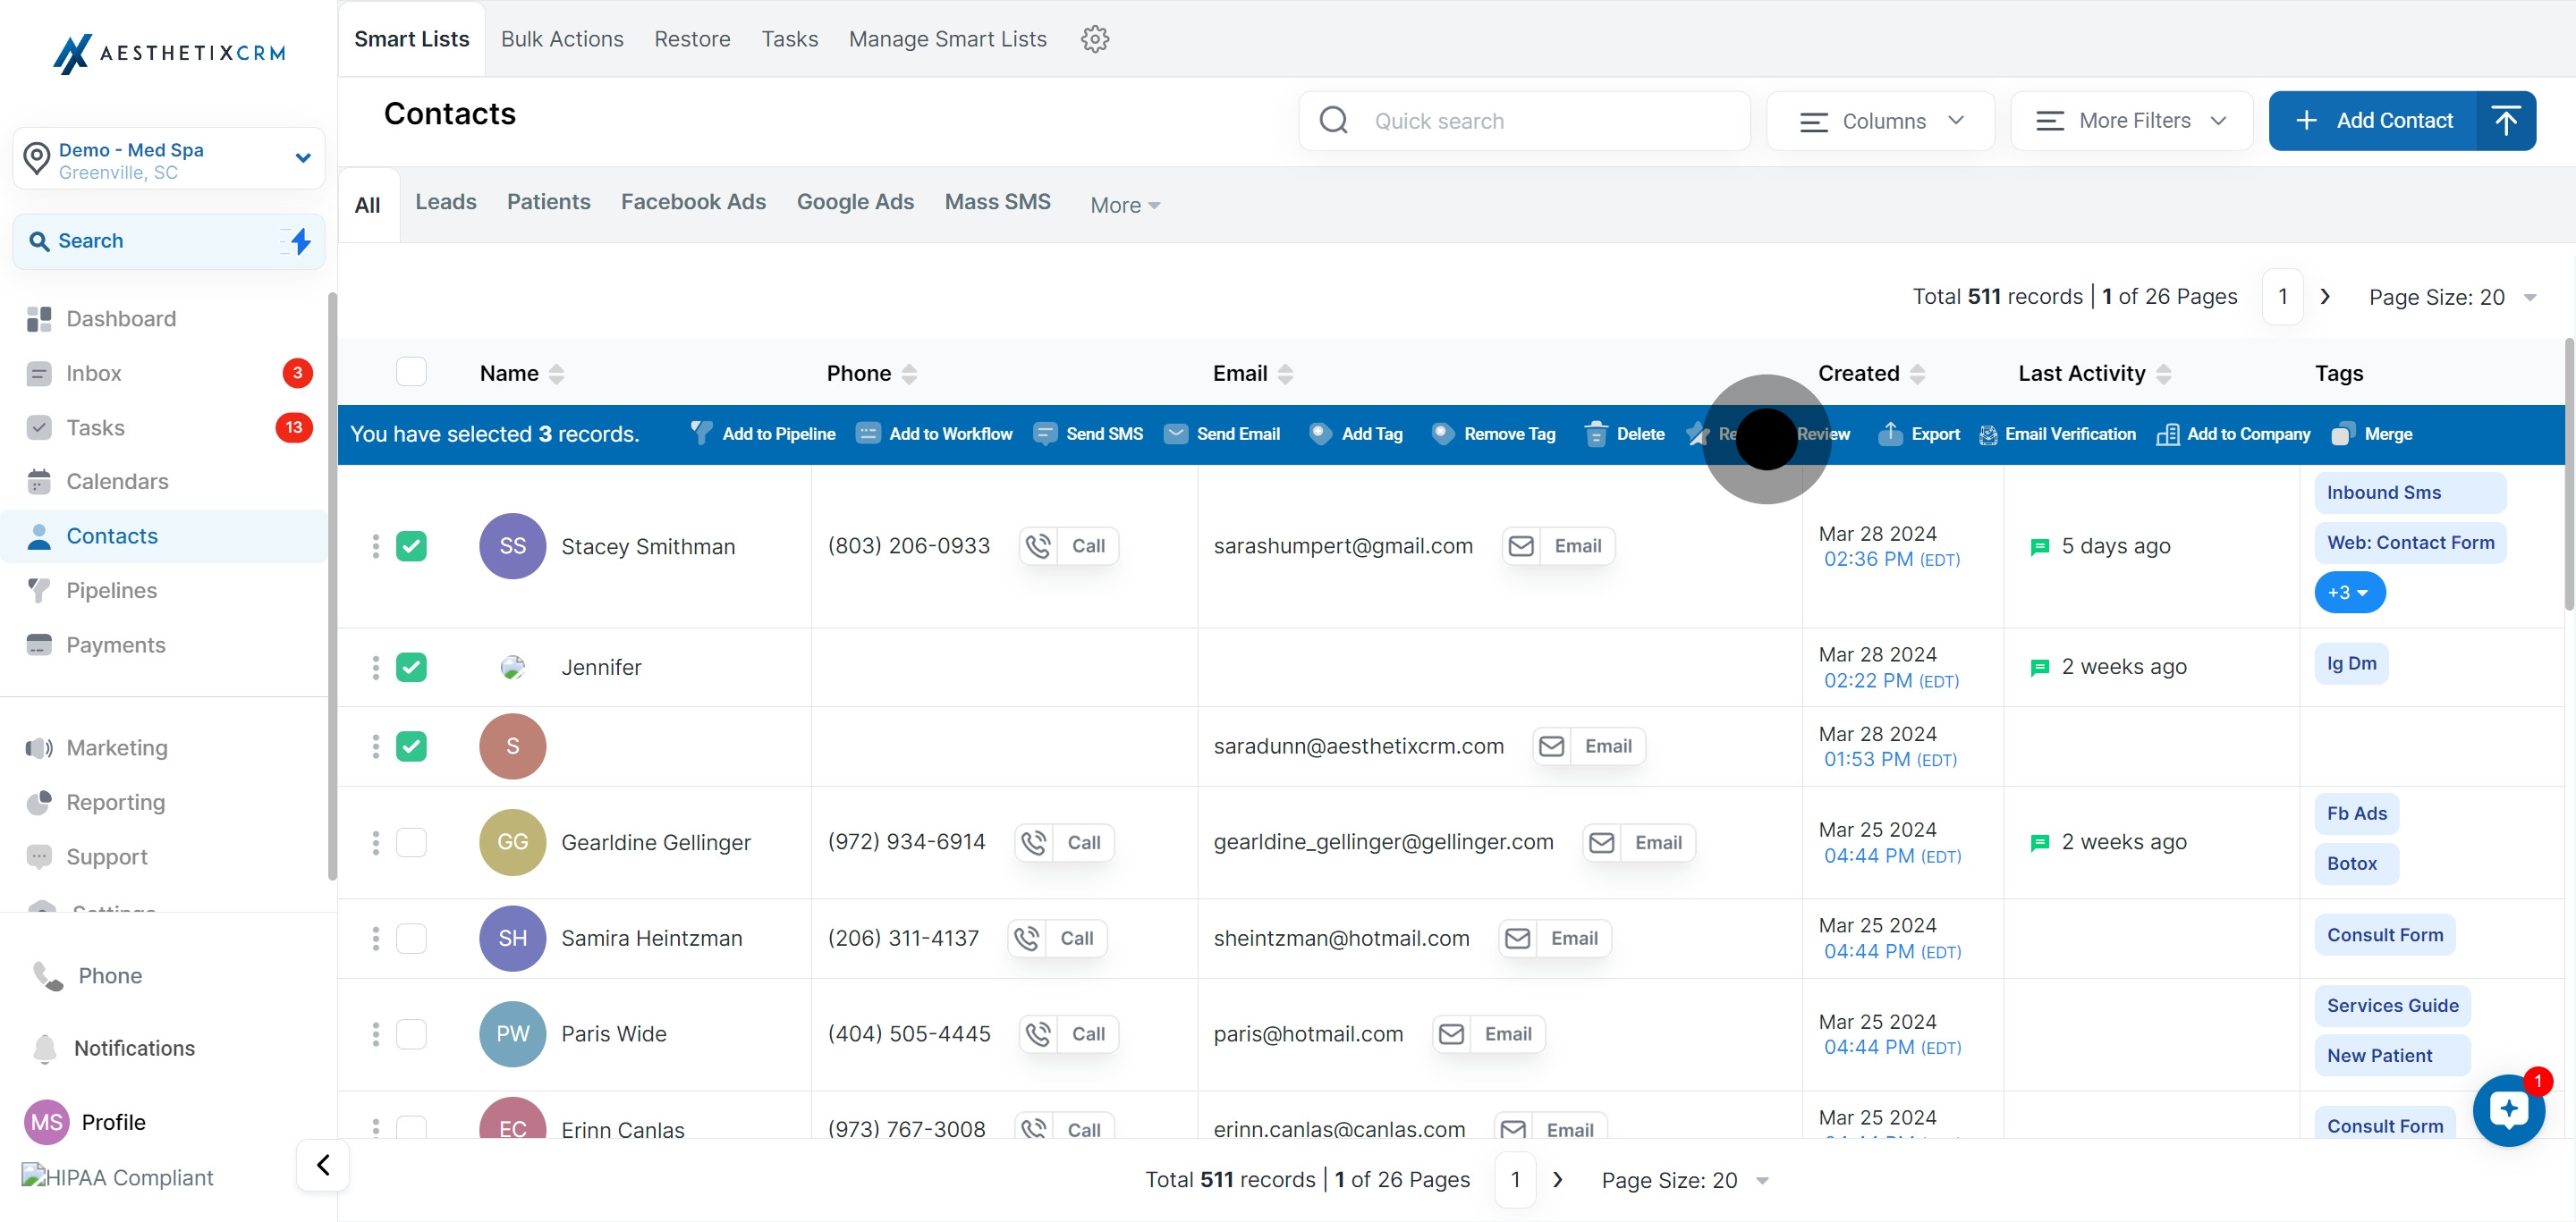The image size is (2576, 1222).
Task: Click the Add Contact button
Action: coord(2374,121)
